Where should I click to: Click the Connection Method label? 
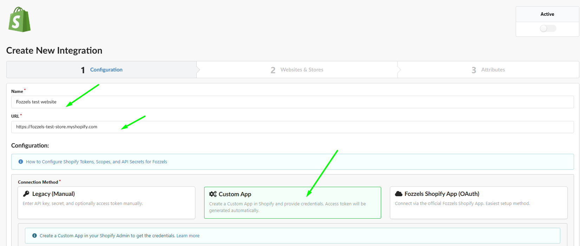click(38, 182)
